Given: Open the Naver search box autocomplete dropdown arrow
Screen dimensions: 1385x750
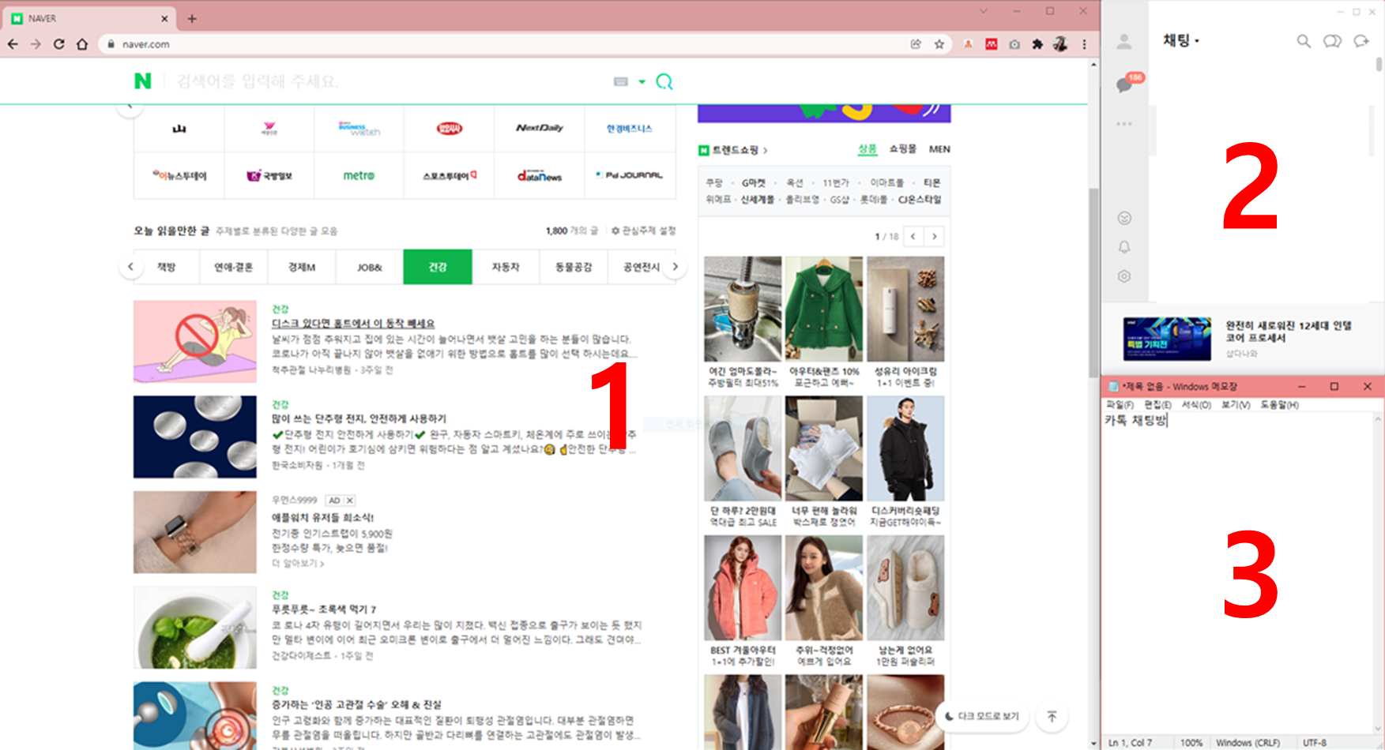Looking at the screenshot, I should (642, 81).
